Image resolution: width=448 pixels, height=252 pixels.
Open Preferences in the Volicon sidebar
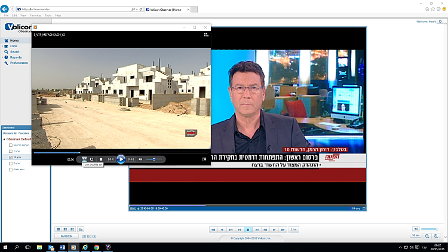point(19,63)
